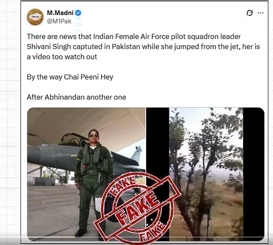Viewport: 273px width, 245px height.
Task: Click the center FAKE banner text
Action: coord(138,208)
